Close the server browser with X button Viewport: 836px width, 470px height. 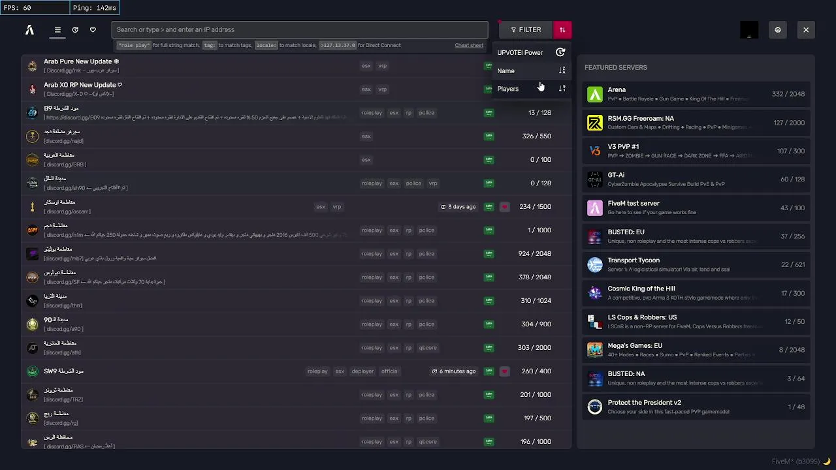click(806, 29)
